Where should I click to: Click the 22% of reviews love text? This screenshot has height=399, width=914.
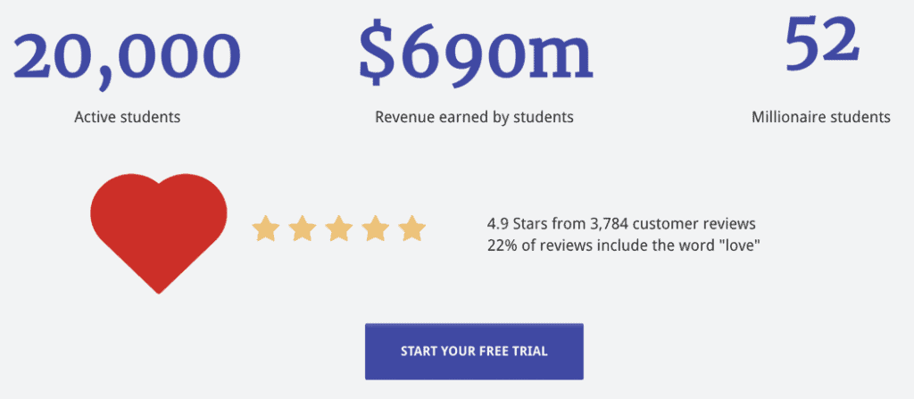624,245
